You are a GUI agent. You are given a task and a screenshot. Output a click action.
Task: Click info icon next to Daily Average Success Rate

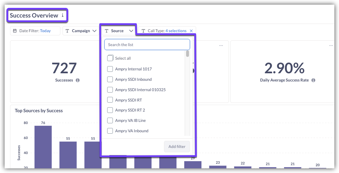(313, 80)
